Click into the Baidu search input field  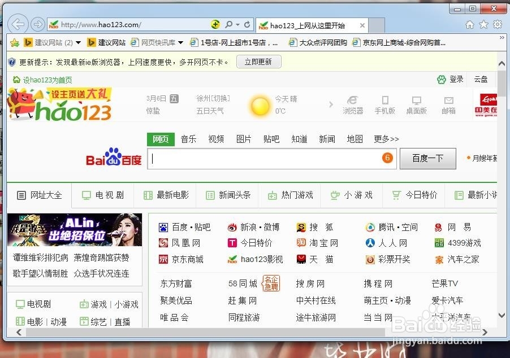pyautogui.click(x=271, y=159)
